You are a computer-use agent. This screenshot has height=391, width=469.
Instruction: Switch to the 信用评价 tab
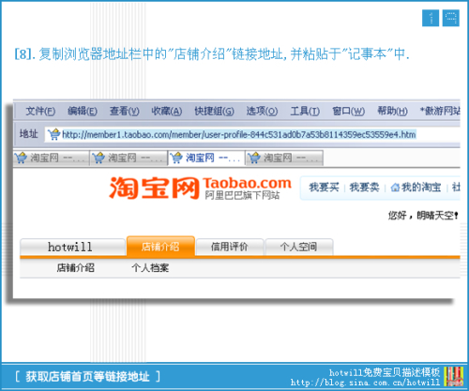point(230,247)
